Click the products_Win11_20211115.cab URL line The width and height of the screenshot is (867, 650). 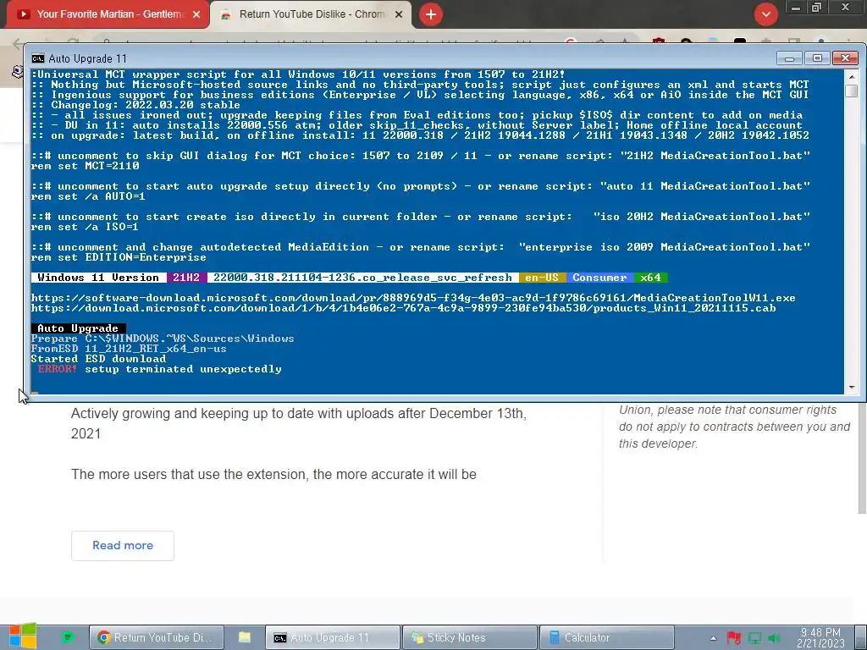pos(403,308)
